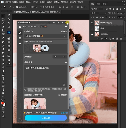Click inside the 修图需求 prompt text field

46,76
